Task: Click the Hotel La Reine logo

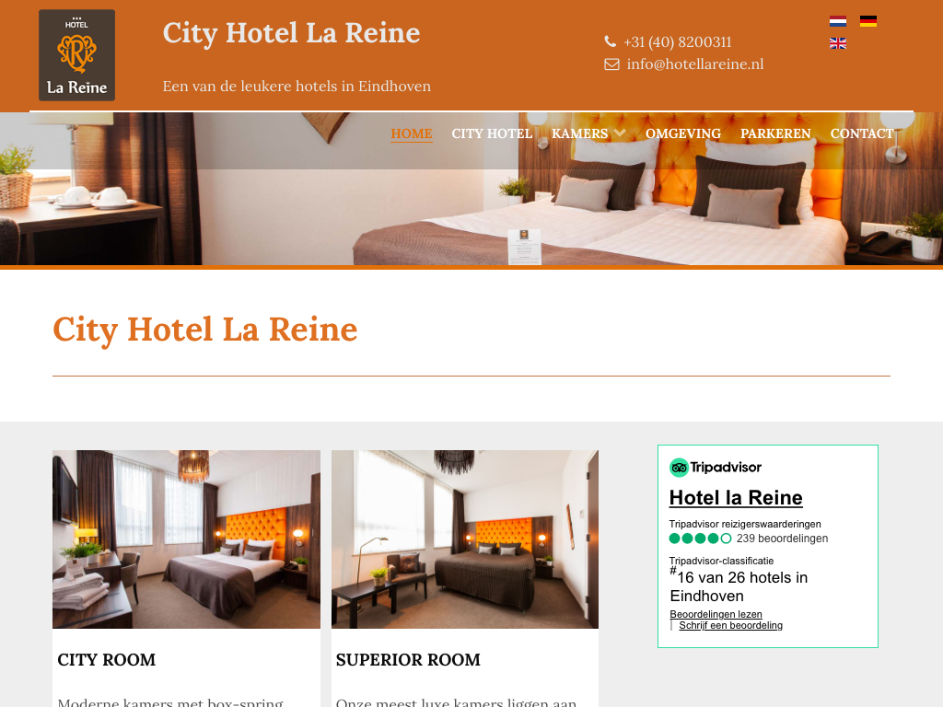Action: (77, 54)
